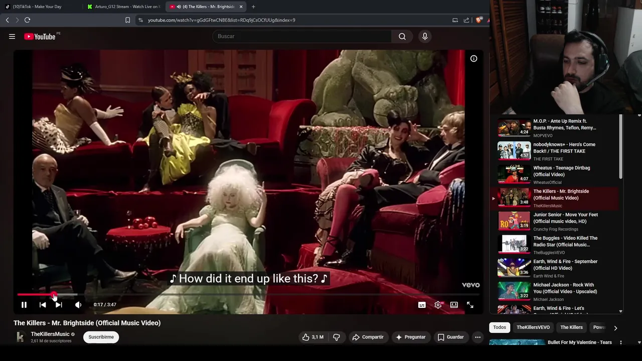Open TheKillersMusic channel avatar
Viewport: 642px width, 361px height.
pyautogui.click(x=20, y=337)
